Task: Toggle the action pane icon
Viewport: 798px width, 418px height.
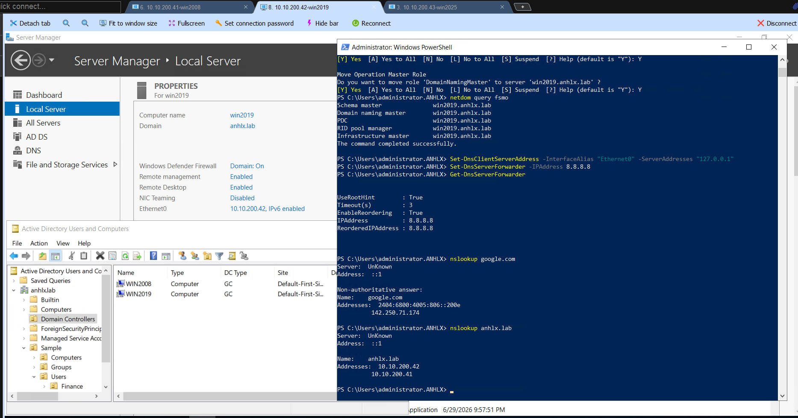Action: click(166, 256)
